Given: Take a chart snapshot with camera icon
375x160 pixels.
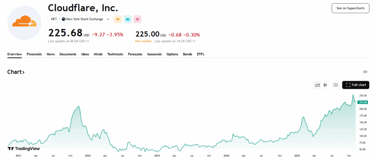Looking at the screenshot, I should pos(335,85).
